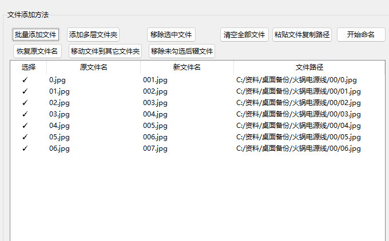The width and height of the screenshot is (389, 241).
Task: Click the 添加多层文件夹 button
Action: [93, 35]
